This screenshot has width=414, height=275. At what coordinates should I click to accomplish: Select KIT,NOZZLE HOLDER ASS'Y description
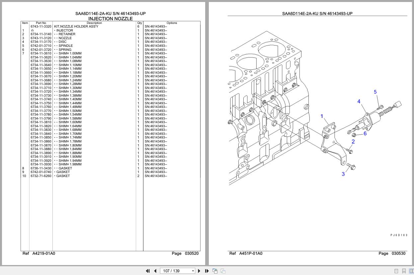pyautogui.click(x=76, y=27)
